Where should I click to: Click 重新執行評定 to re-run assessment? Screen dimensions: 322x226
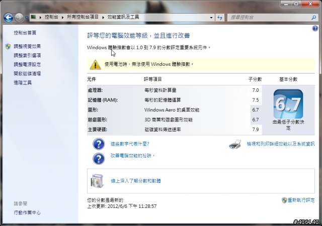pos(301,200)
